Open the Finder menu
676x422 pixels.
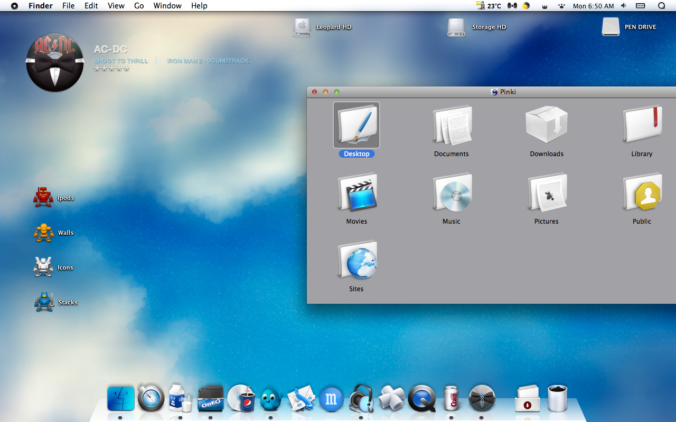[x=41, y=6]
